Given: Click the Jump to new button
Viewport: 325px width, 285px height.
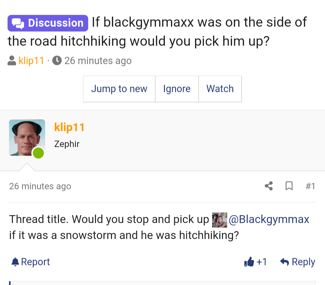Looking at the screenshot, I should click(x=119, y=89).
